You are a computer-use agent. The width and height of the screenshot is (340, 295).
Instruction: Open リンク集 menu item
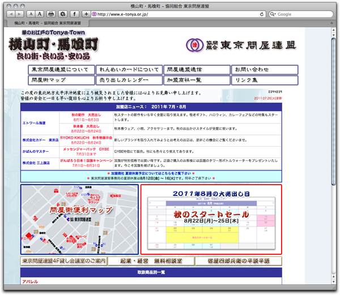pyautogui.click(x=265, y=80)
